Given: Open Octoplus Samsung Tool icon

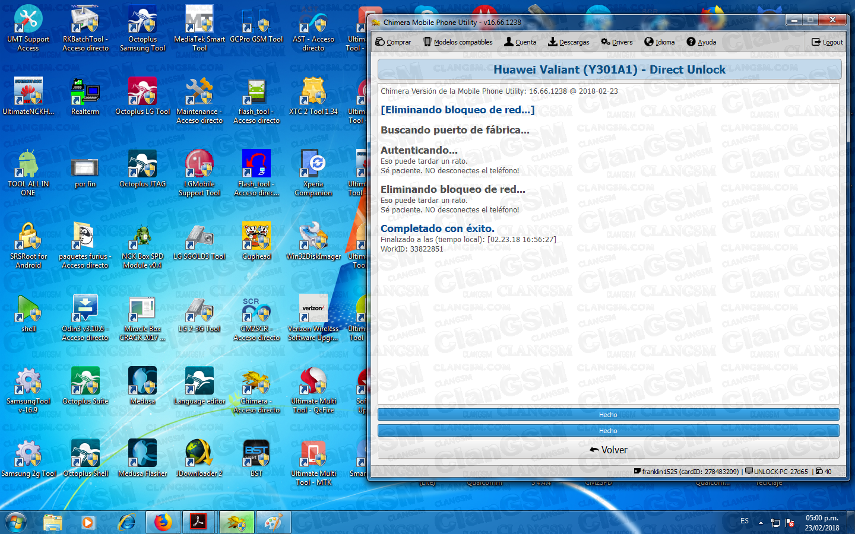Looking at the screenshot, I should pos(142,28).
